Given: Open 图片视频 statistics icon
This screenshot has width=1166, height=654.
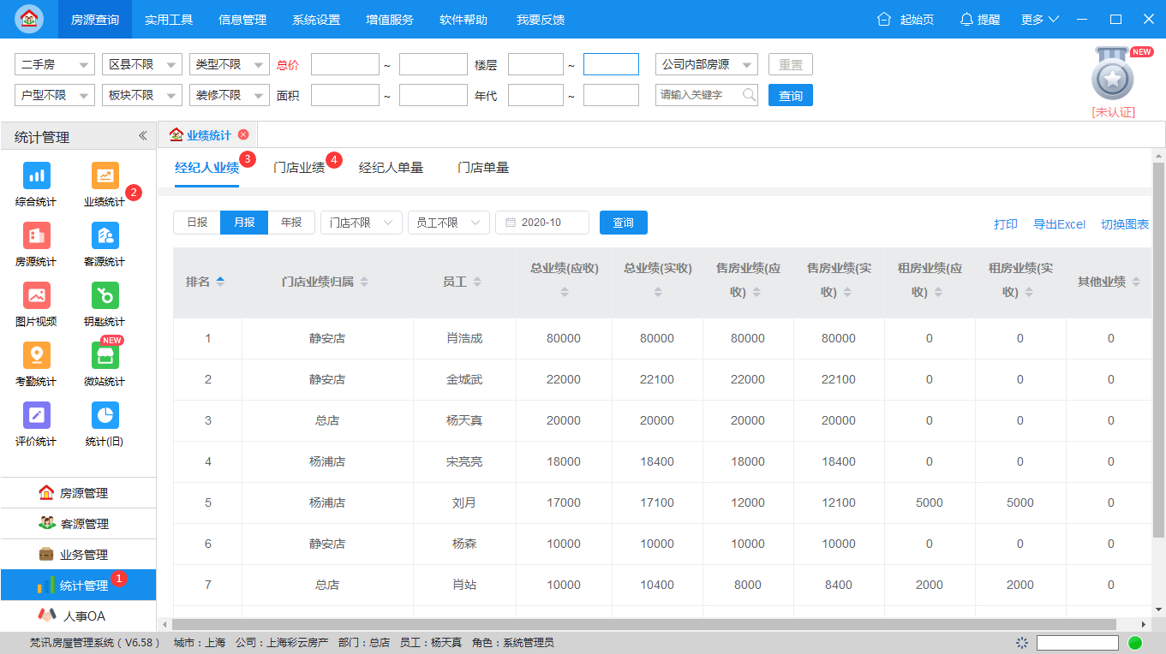Looking at the screenshot, I should click(36, 295).
